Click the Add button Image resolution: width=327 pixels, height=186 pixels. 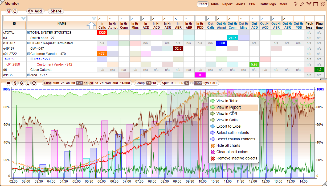pyautogui.click(x=35, y=11)
